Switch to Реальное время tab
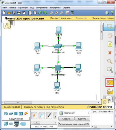116x130 pixels. (x=100, y=107)
